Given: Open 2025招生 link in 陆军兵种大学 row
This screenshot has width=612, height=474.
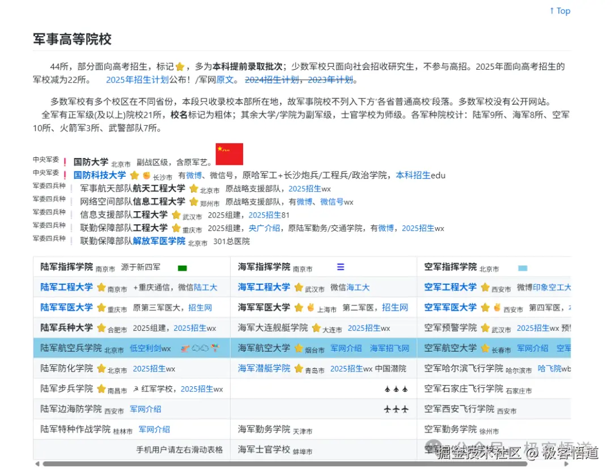Looking at the screenshot, I should (x=190, y=328).
